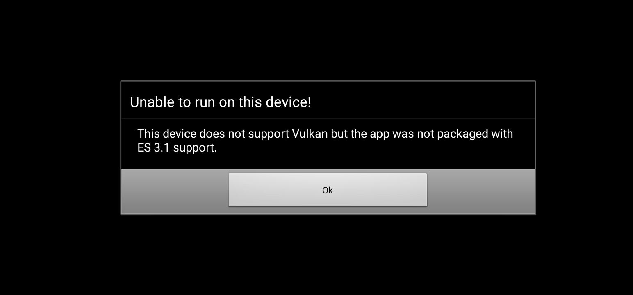
Task: Click black background below the dialog
Action: pos(316,255)
